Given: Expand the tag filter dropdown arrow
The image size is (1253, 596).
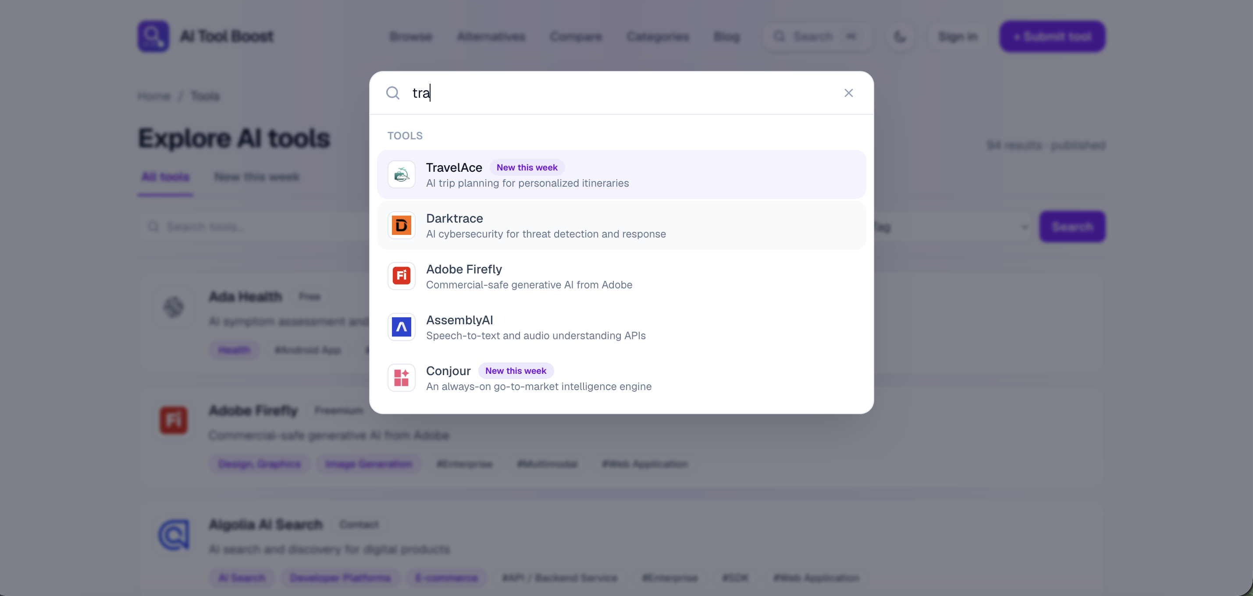Looking at the screenshot, I should click(1025, 227).
